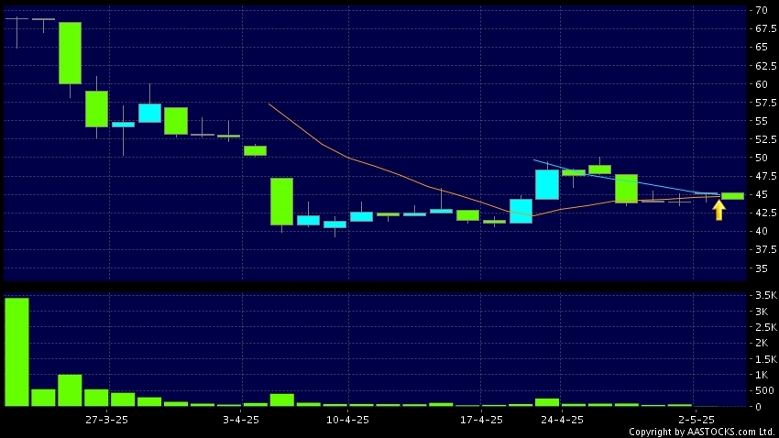Select the green candle dropping from 47 to 41

(x=281, y=202)
